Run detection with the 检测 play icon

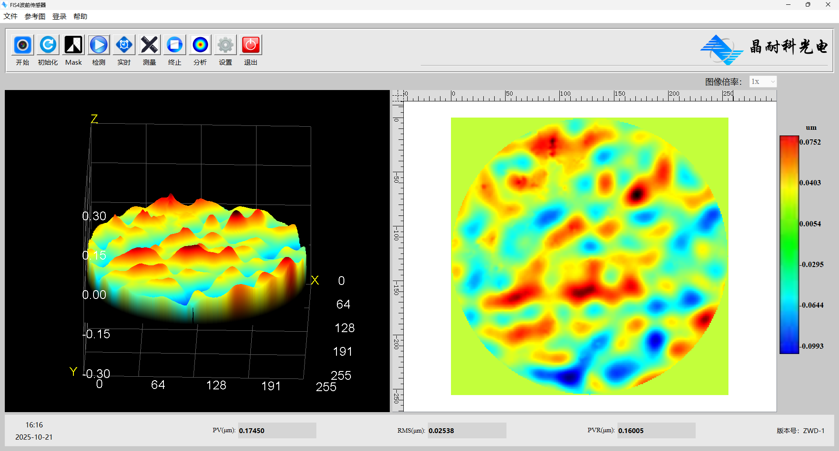click(99, 45)
